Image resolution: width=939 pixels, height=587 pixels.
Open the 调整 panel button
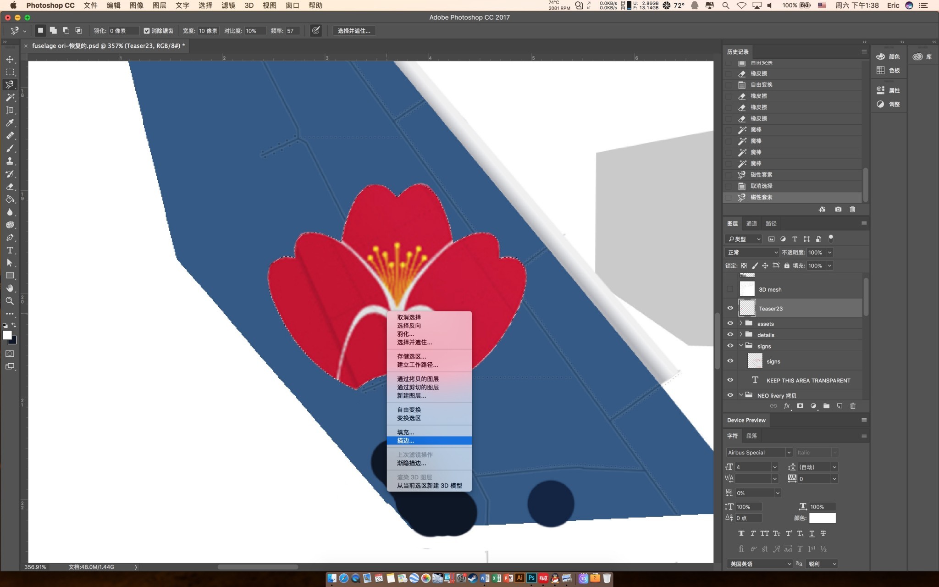pos(888,104)
